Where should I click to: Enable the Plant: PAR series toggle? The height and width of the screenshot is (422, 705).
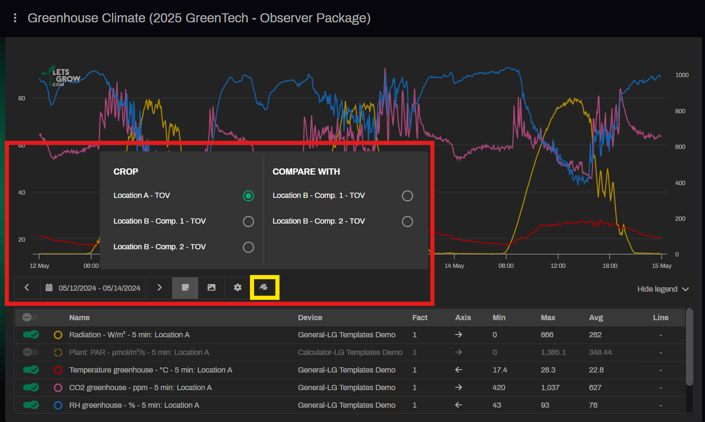[x=31, y=353]
